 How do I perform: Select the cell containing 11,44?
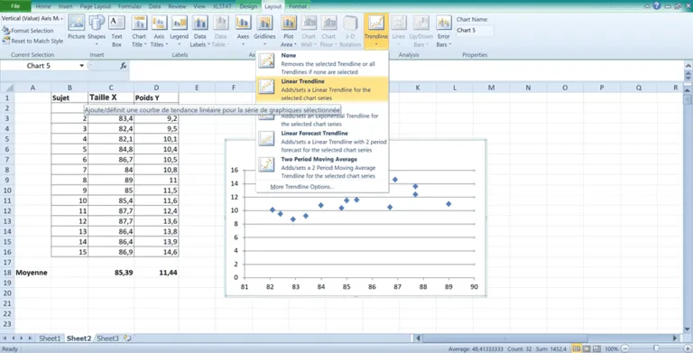click(156, 273)
